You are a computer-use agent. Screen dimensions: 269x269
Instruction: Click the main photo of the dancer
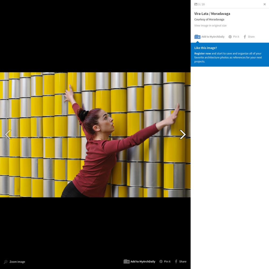pos(95,135)
